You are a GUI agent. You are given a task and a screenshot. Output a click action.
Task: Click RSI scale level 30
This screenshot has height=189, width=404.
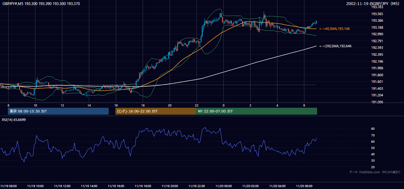373,161
